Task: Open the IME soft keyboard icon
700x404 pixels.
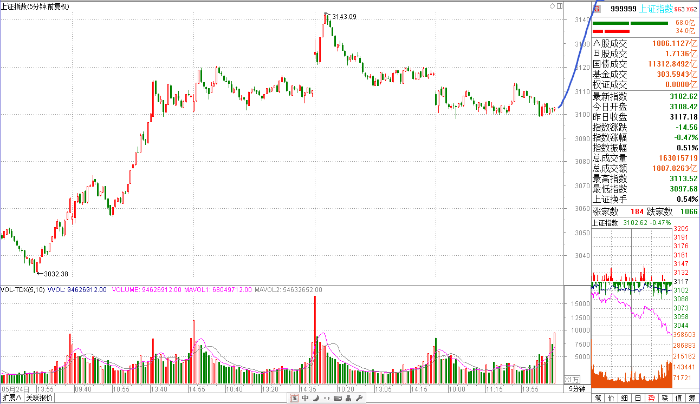Action: point(338,399)
